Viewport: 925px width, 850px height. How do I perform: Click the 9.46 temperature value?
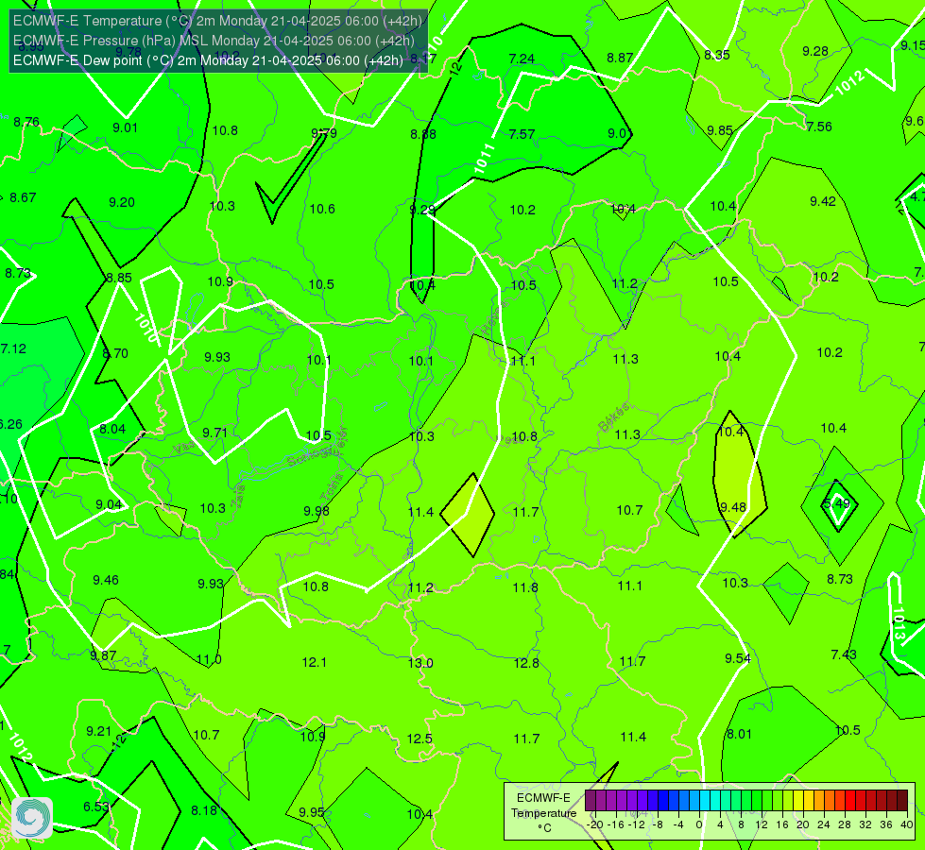point(106,580)
